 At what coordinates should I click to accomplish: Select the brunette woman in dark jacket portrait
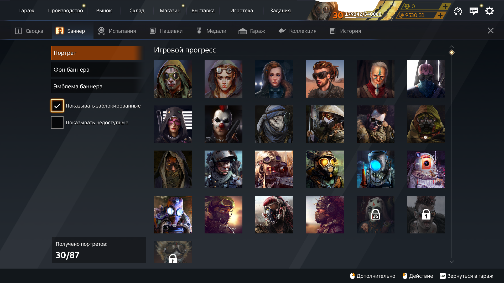tap(274, 79)
